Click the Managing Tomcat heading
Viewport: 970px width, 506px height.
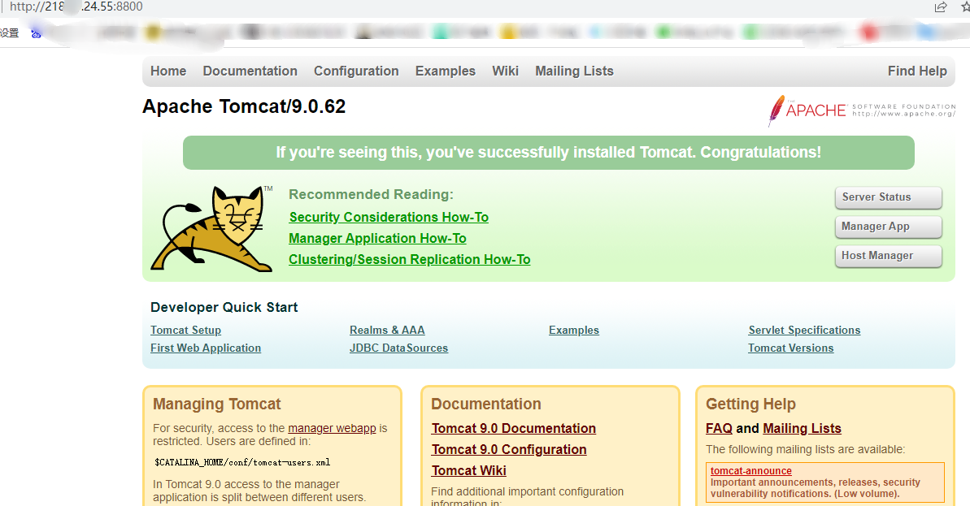click(216, 404)
